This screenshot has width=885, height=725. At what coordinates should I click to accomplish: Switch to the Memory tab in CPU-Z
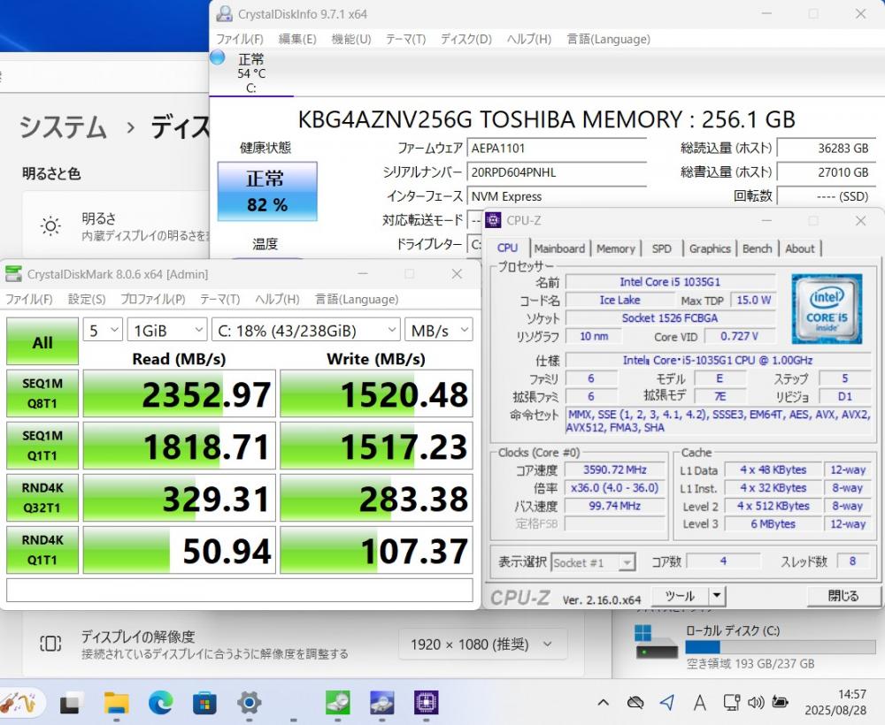pyautogui.click(x=616, y=248)
